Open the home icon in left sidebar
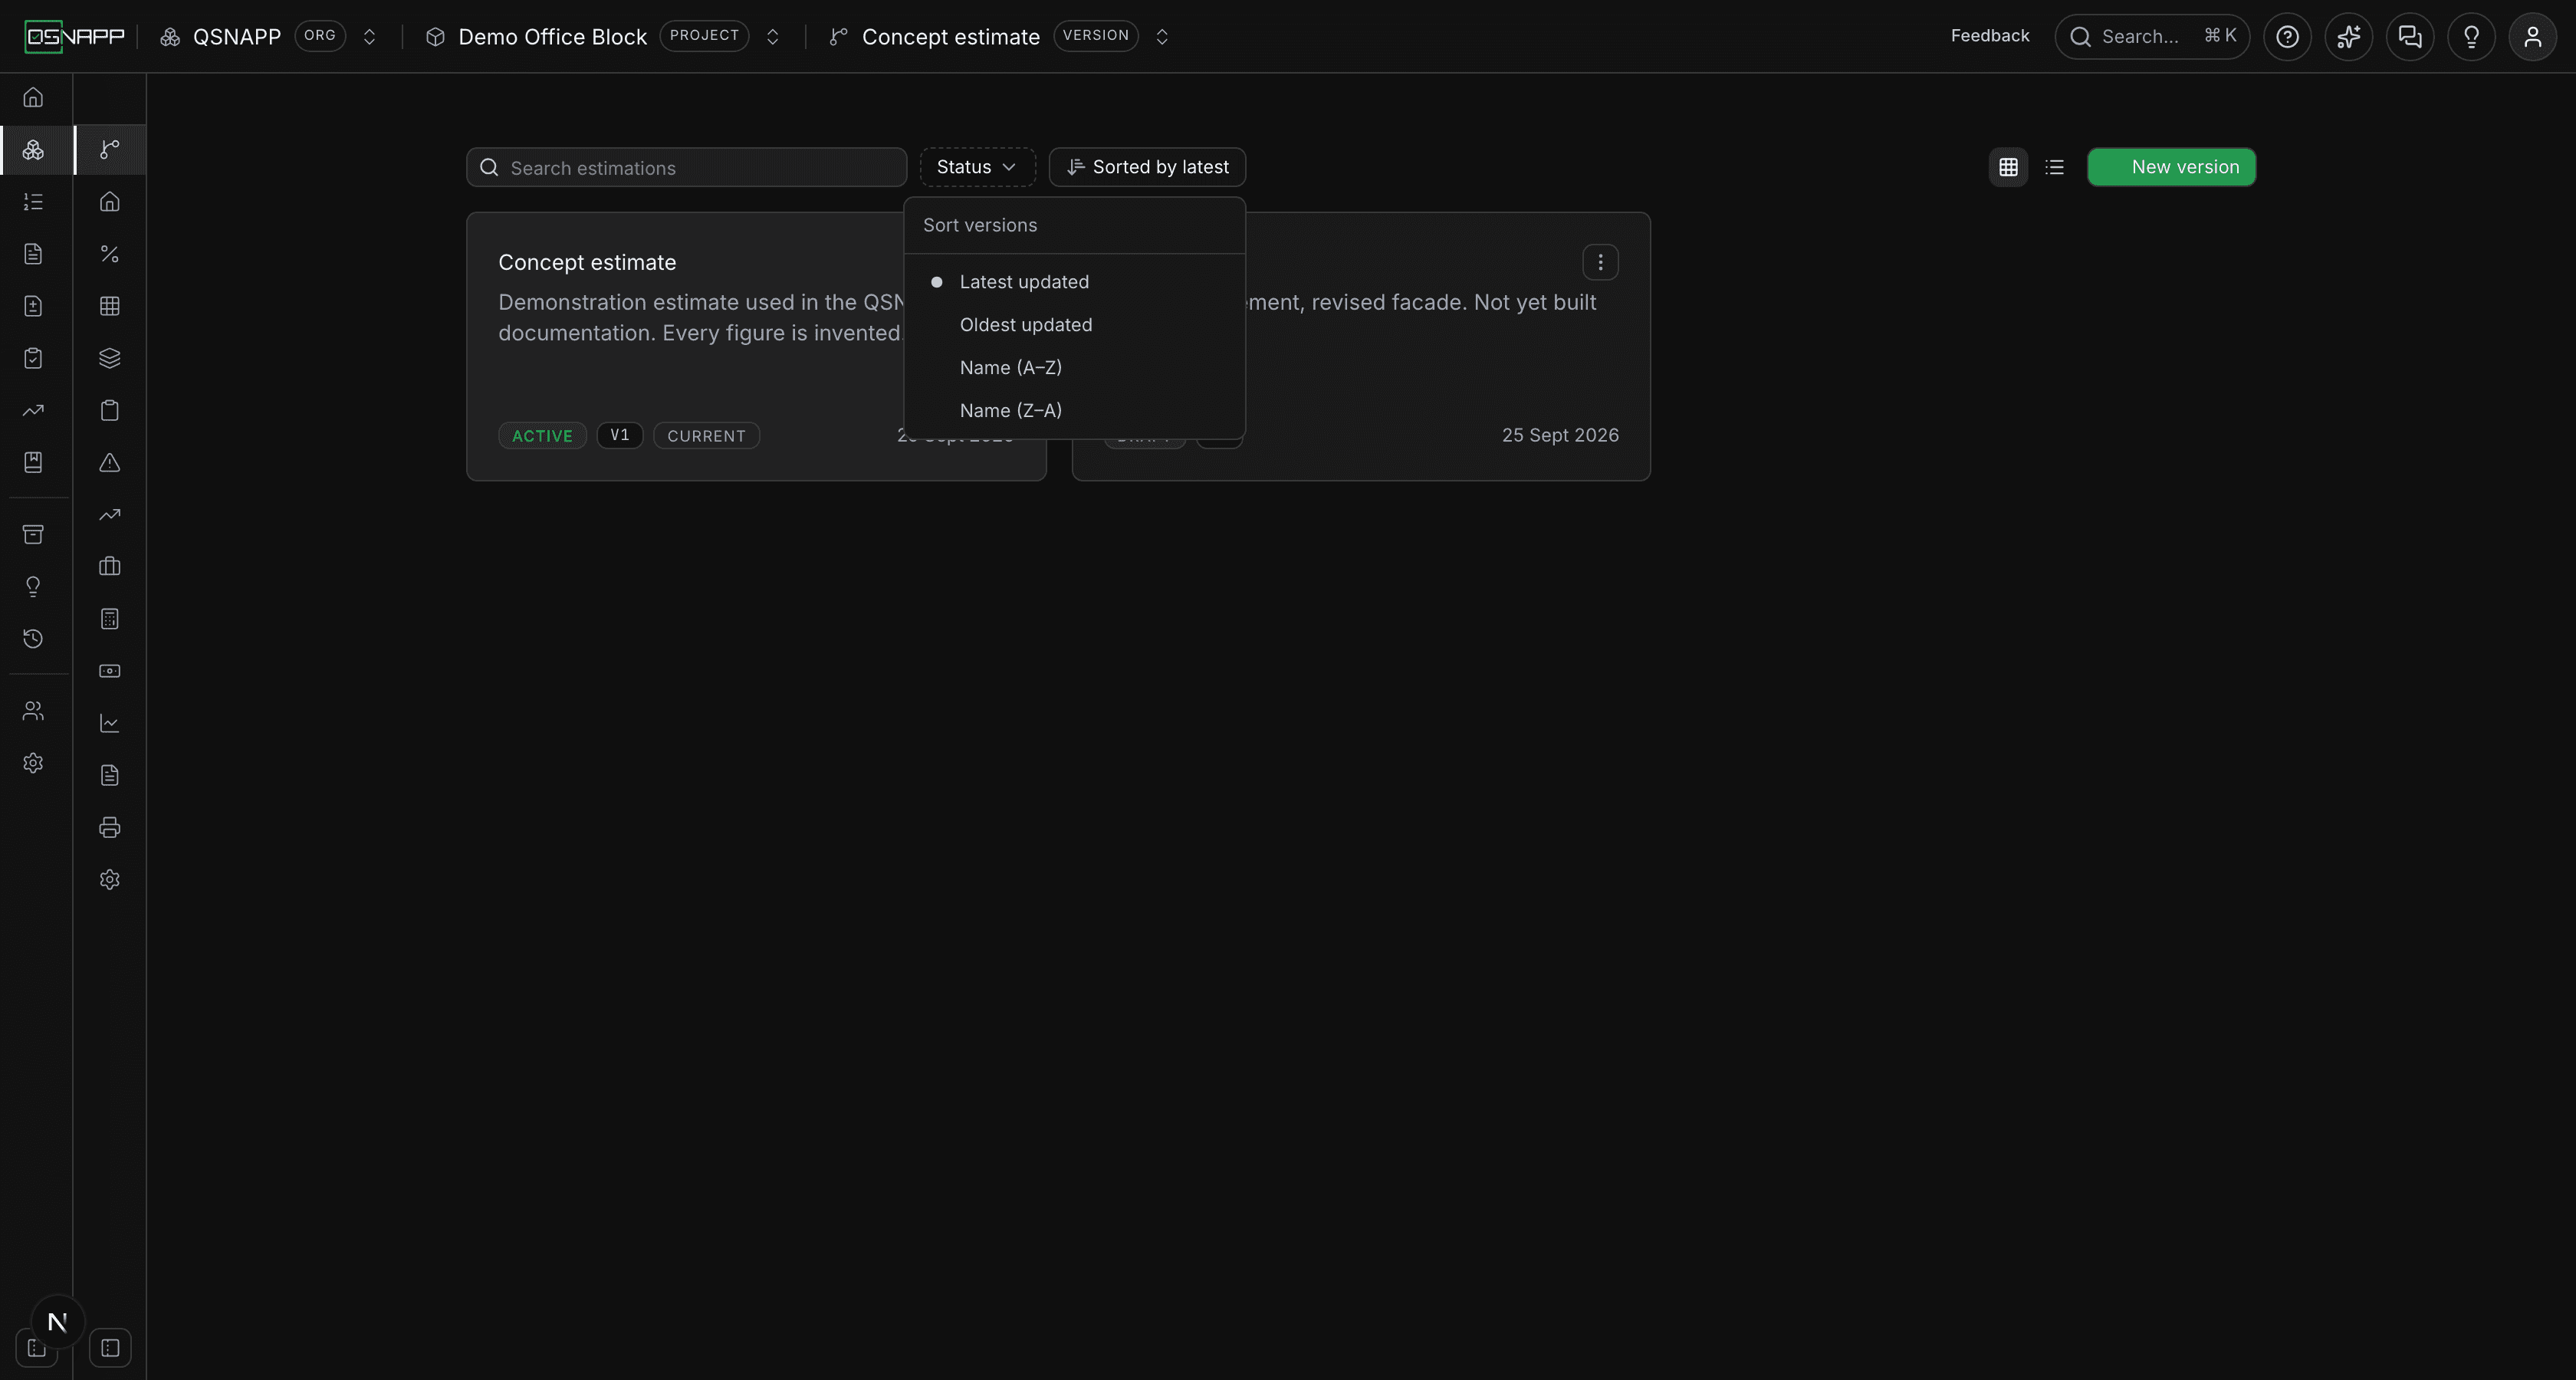The image size is (2576, 1380). pos(33,97)
